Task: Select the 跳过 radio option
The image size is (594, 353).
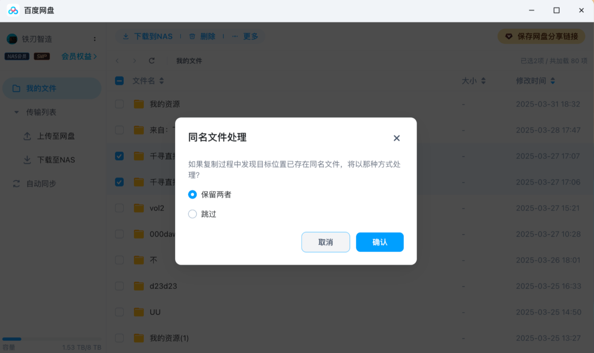Action: [192, 214]
